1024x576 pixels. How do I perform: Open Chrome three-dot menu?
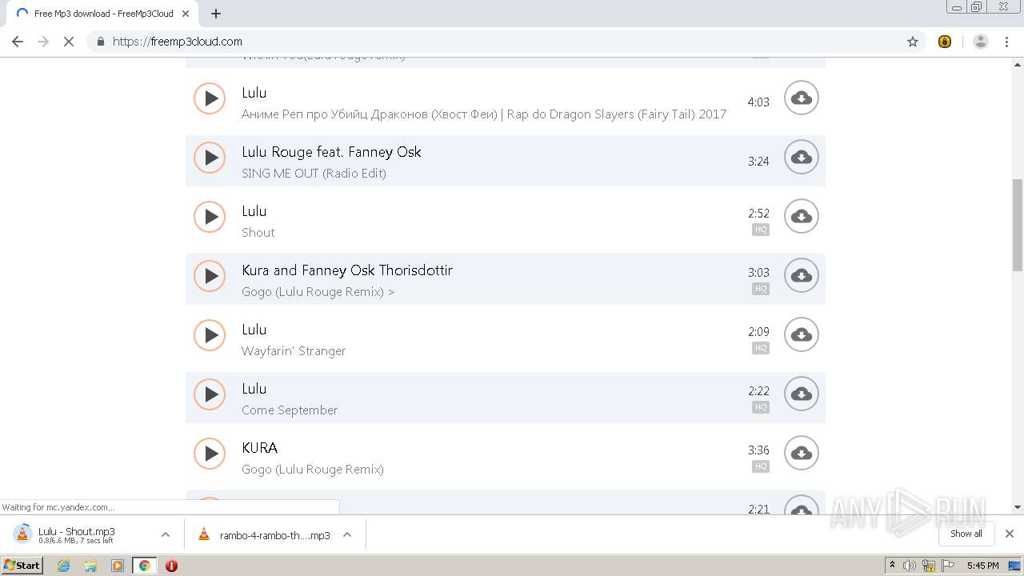pos(1007,42)
